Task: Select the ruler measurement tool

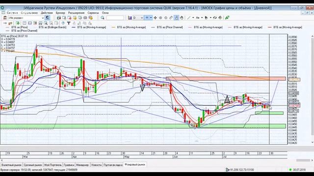Action: coord(171,18)
